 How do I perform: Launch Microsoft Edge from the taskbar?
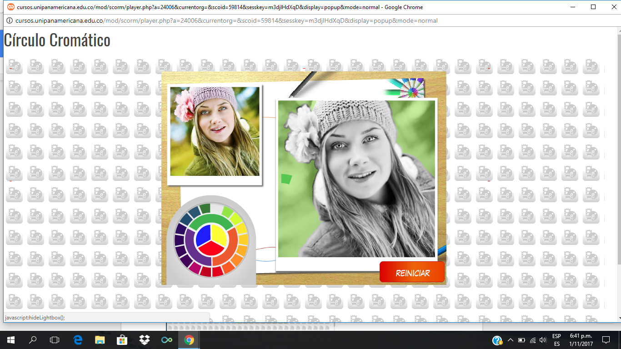[78, 340]
